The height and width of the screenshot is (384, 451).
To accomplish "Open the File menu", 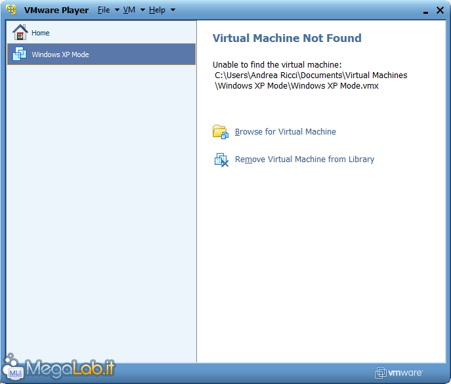I will click(x=104, y=10).
